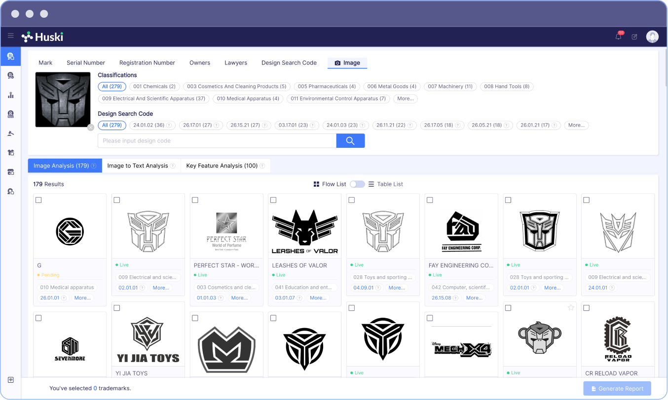Viewport: 668px width, 400px height.
Task: Click the notification bell with 14 badge
Action: [x=618, y=36]
